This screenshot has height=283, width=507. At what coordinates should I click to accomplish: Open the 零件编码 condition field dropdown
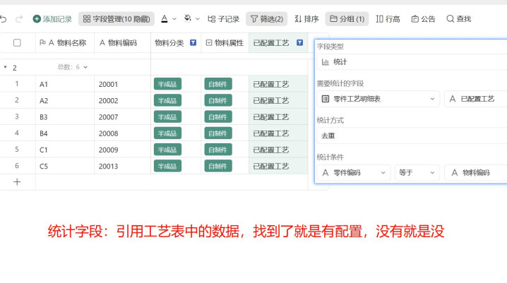click(x=354, y=173)
